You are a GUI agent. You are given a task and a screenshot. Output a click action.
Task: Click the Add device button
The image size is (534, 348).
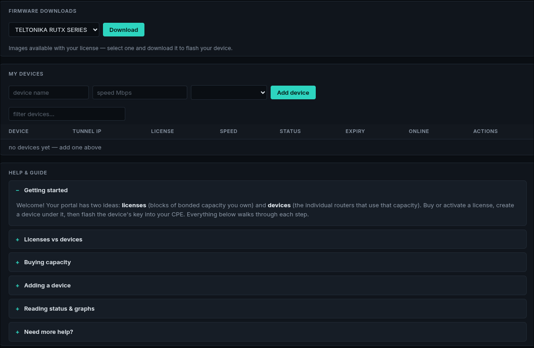tap(293, 92)
